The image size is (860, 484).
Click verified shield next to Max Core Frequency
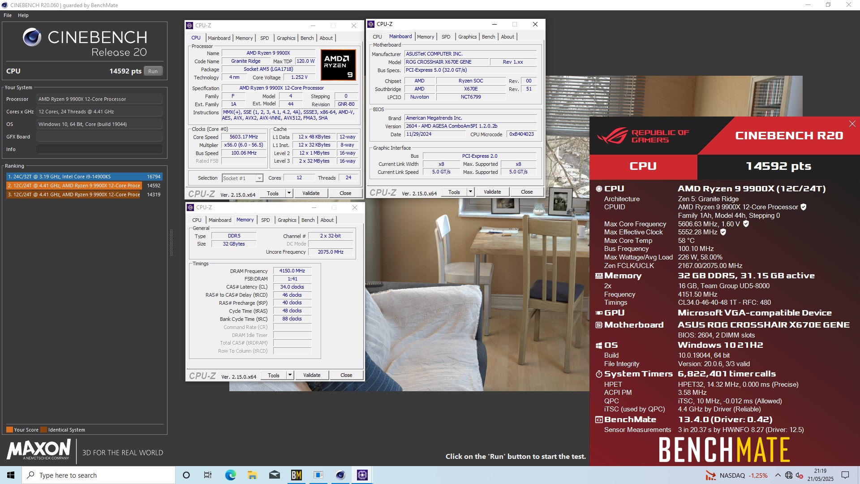746,224
